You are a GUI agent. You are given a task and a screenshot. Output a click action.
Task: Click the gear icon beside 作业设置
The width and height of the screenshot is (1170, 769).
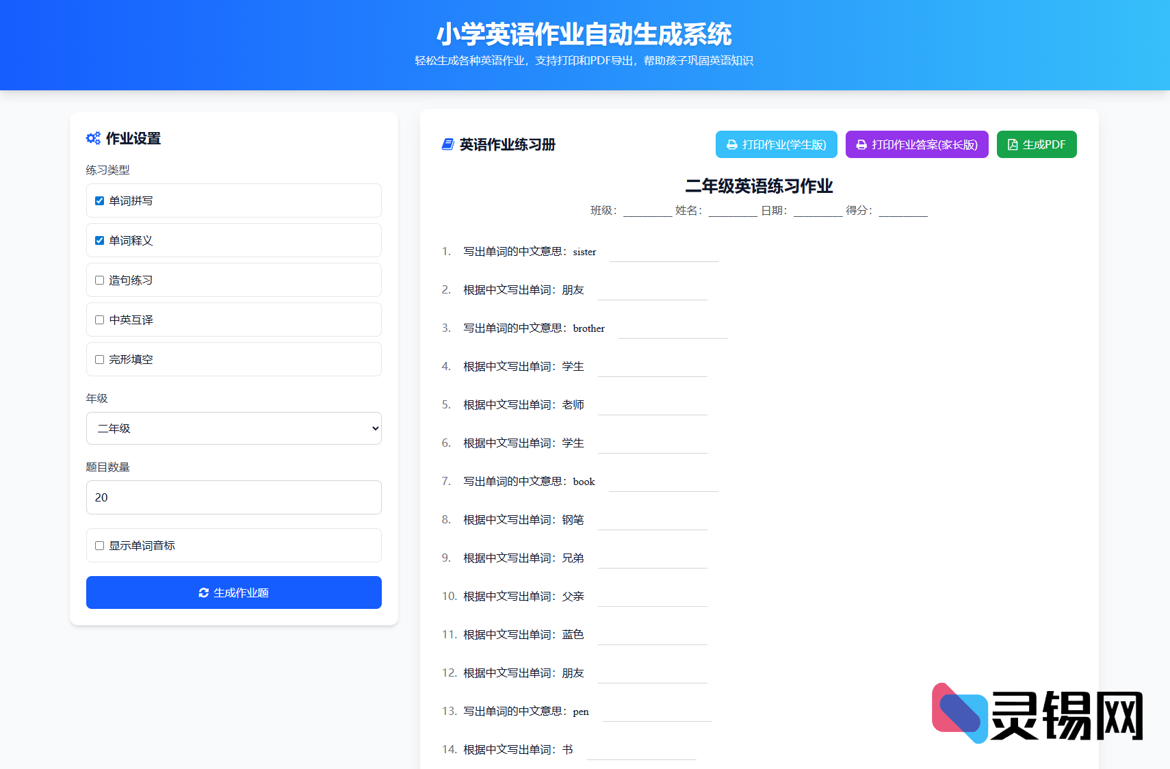[94, 138]
